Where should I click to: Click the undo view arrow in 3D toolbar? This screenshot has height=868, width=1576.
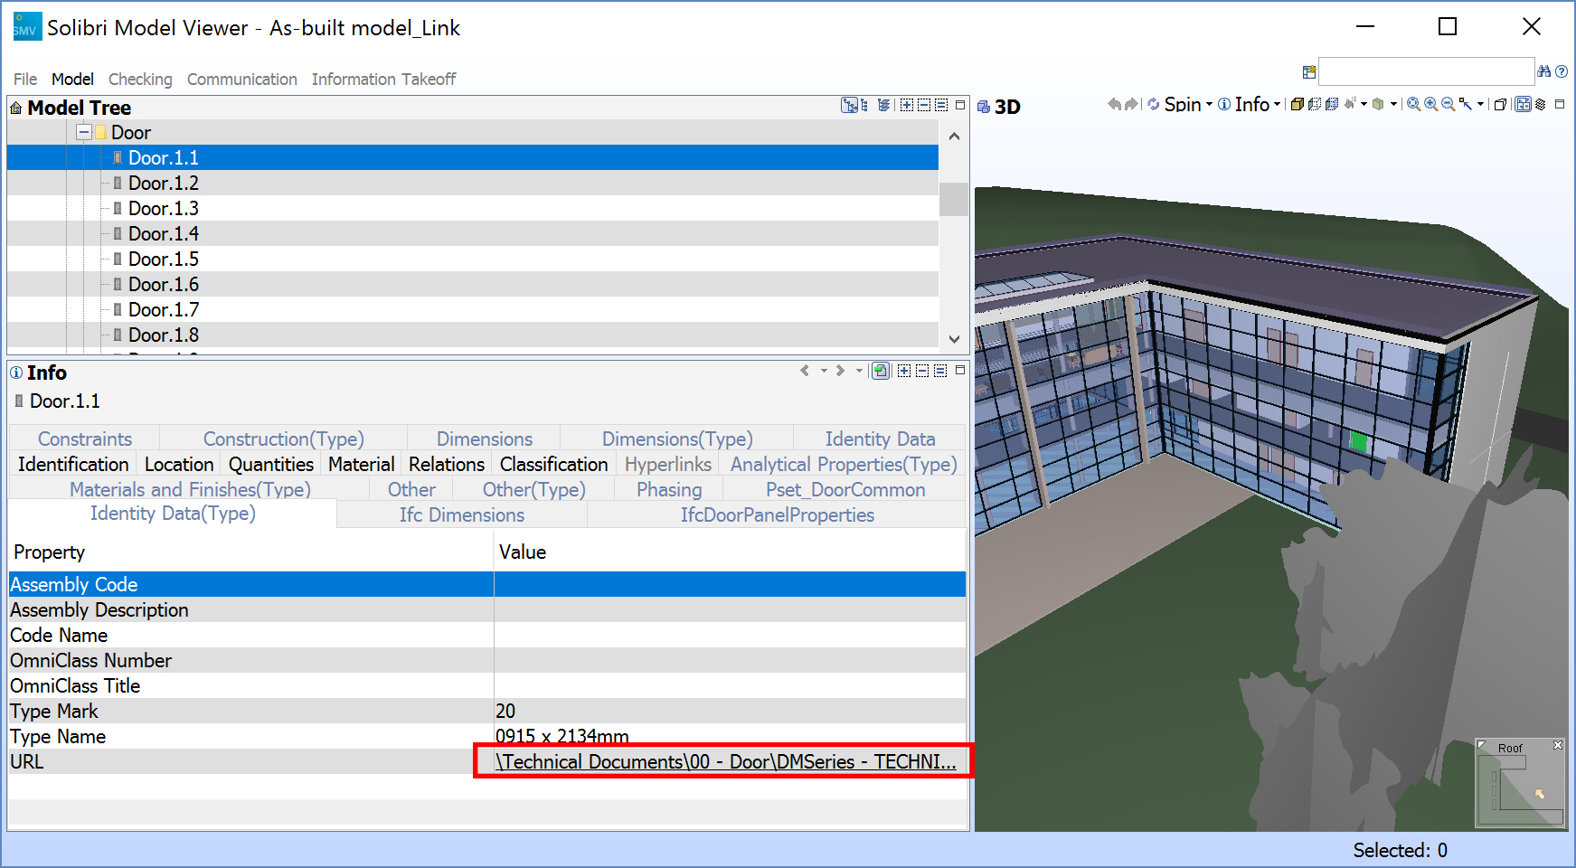1114,104
